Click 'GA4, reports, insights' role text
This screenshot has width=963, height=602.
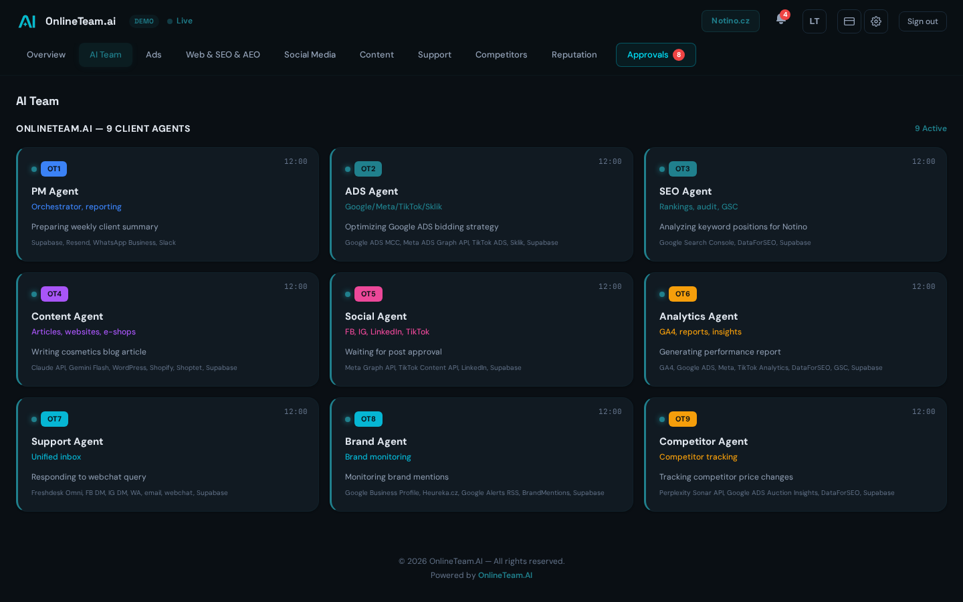click(700, 332)
